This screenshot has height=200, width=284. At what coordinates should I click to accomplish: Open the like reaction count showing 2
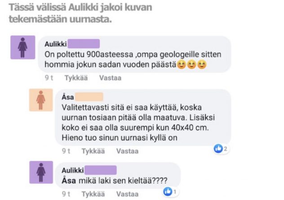tap(221, 149)
